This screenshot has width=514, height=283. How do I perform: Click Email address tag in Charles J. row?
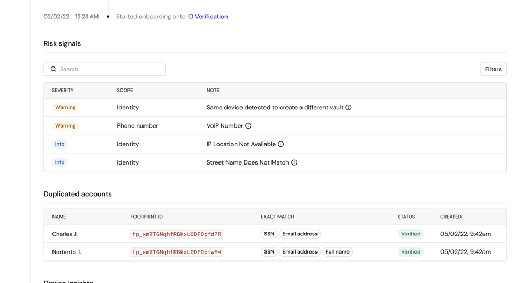pos(300,234)
